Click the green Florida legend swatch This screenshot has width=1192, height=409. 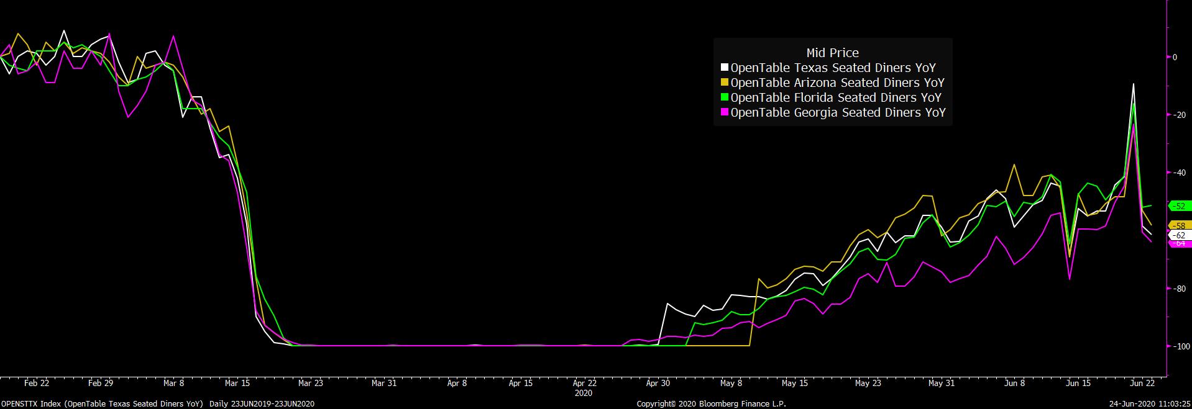coord(724,98)
